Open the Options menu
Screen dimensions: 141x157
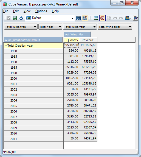(x=41, y=11)
